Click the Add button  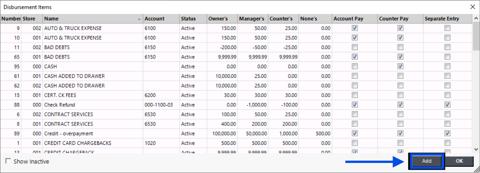tap(427, 161)
